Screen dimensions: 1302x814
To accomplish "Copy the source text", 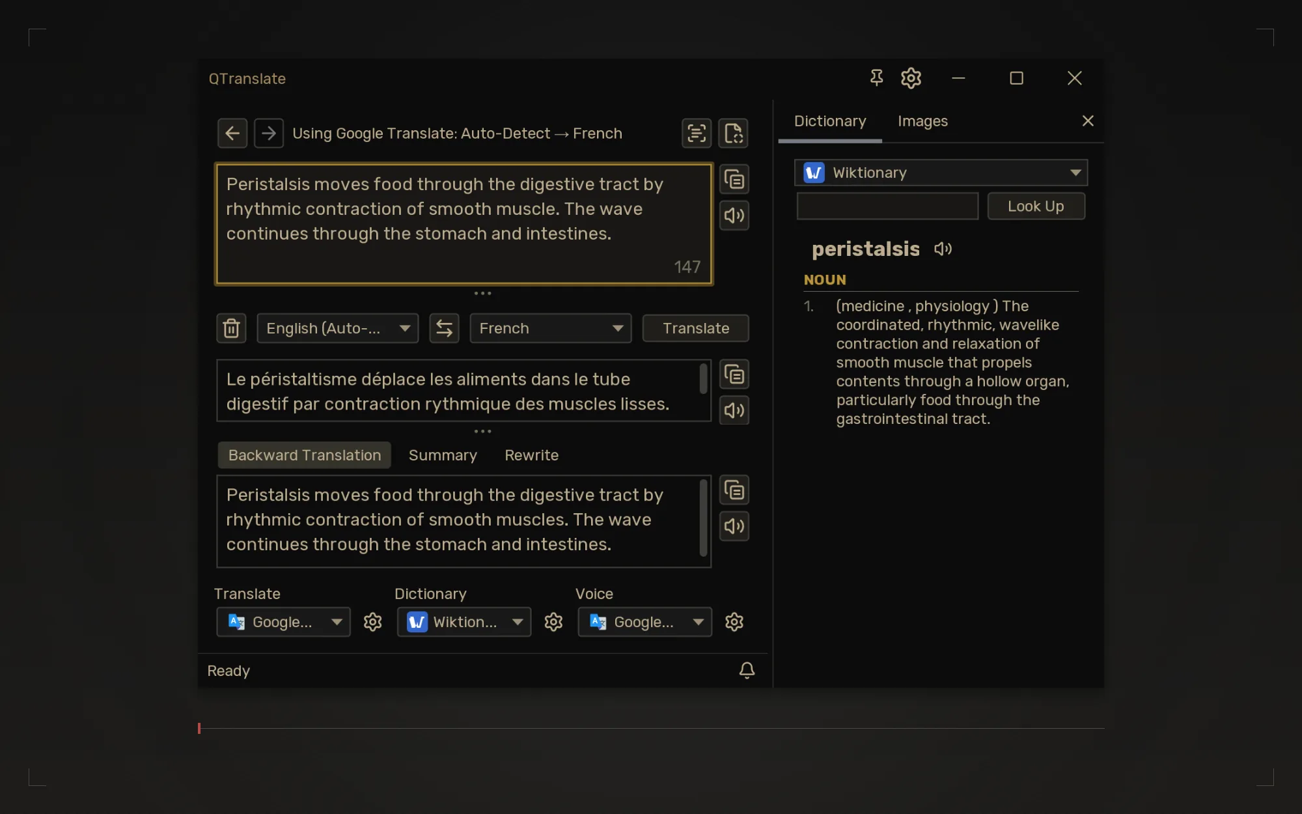I will click(x=734, y=179).
